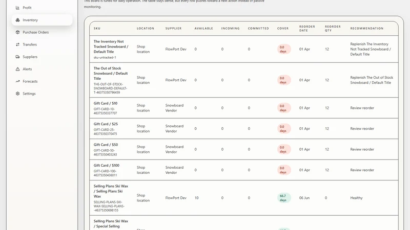Click the 06 Jun reorder date
The height and width of the screenshot is (230, 410).
(x=304, y=198)
